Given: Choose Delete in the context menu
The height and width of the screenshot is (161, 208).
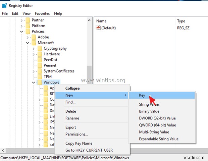Looking at the screenshot, I should click(92, 111).
